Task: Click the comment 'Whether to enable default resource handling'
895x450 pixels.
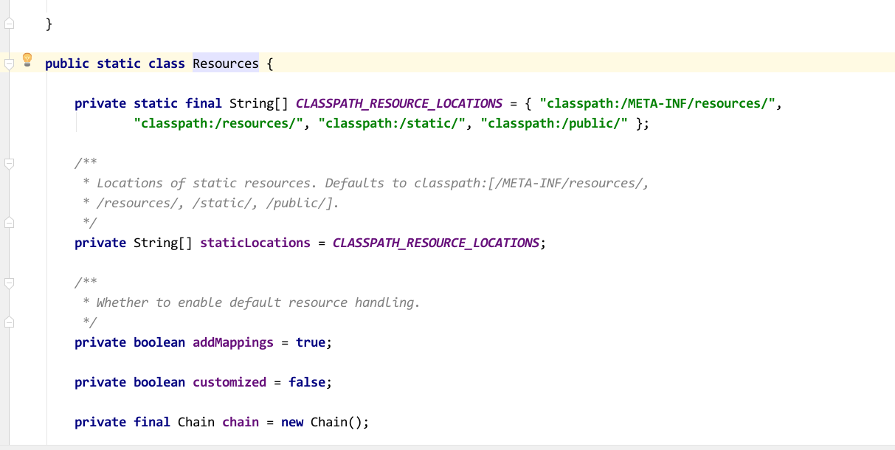Action: [x=251, y=302]
